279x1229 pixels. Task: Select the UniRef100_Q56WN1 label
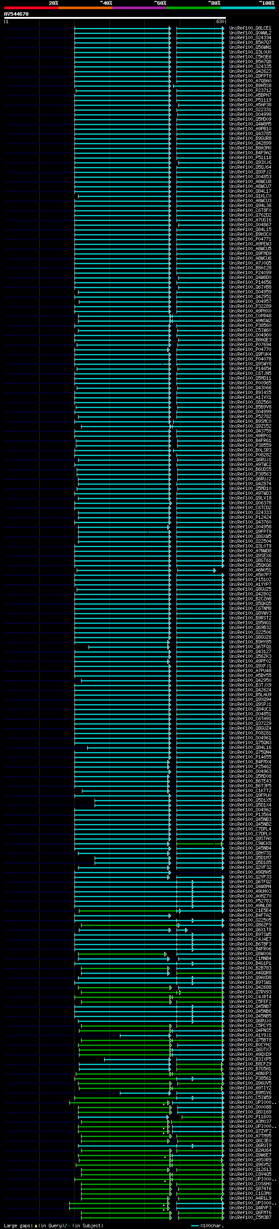(250, 47)
